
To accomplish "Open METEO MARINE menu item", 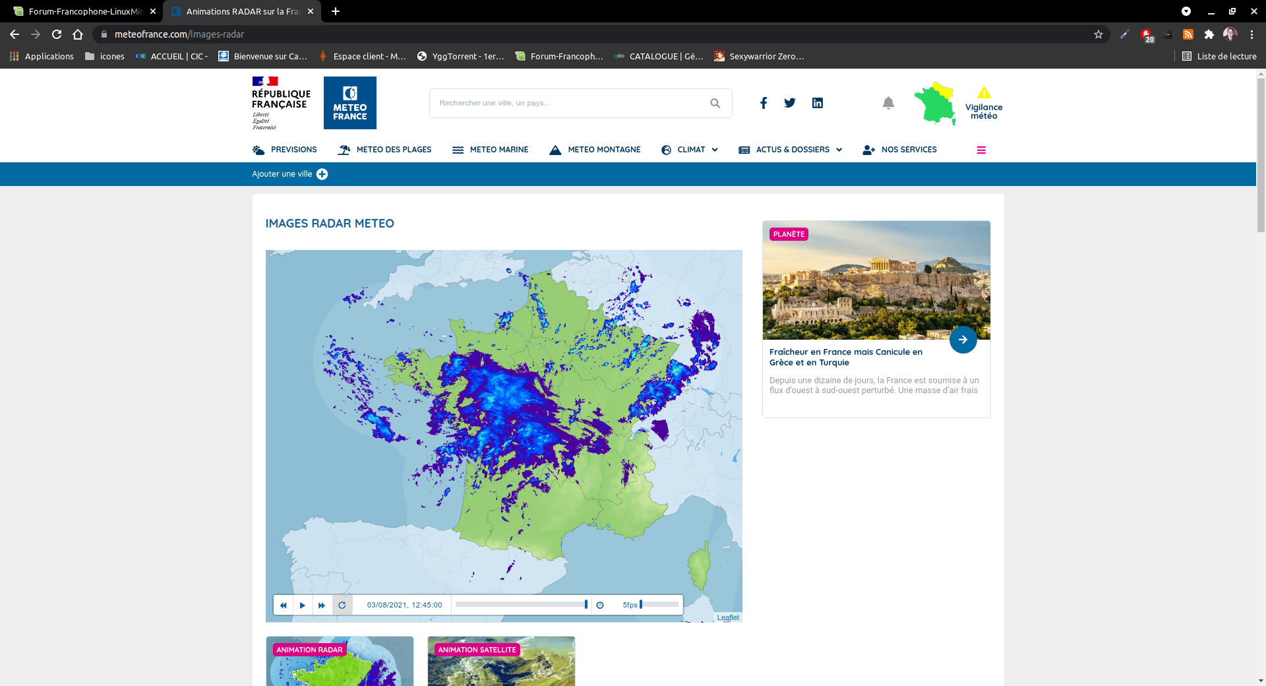I will 491,150.
